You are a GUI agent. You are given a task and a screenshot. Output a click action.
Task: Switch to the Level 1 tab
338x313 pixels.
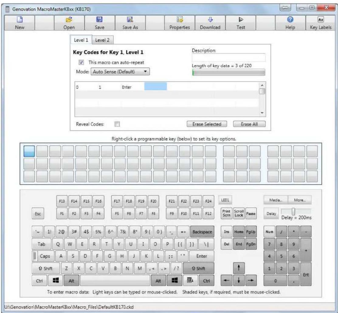pos(81,40)
